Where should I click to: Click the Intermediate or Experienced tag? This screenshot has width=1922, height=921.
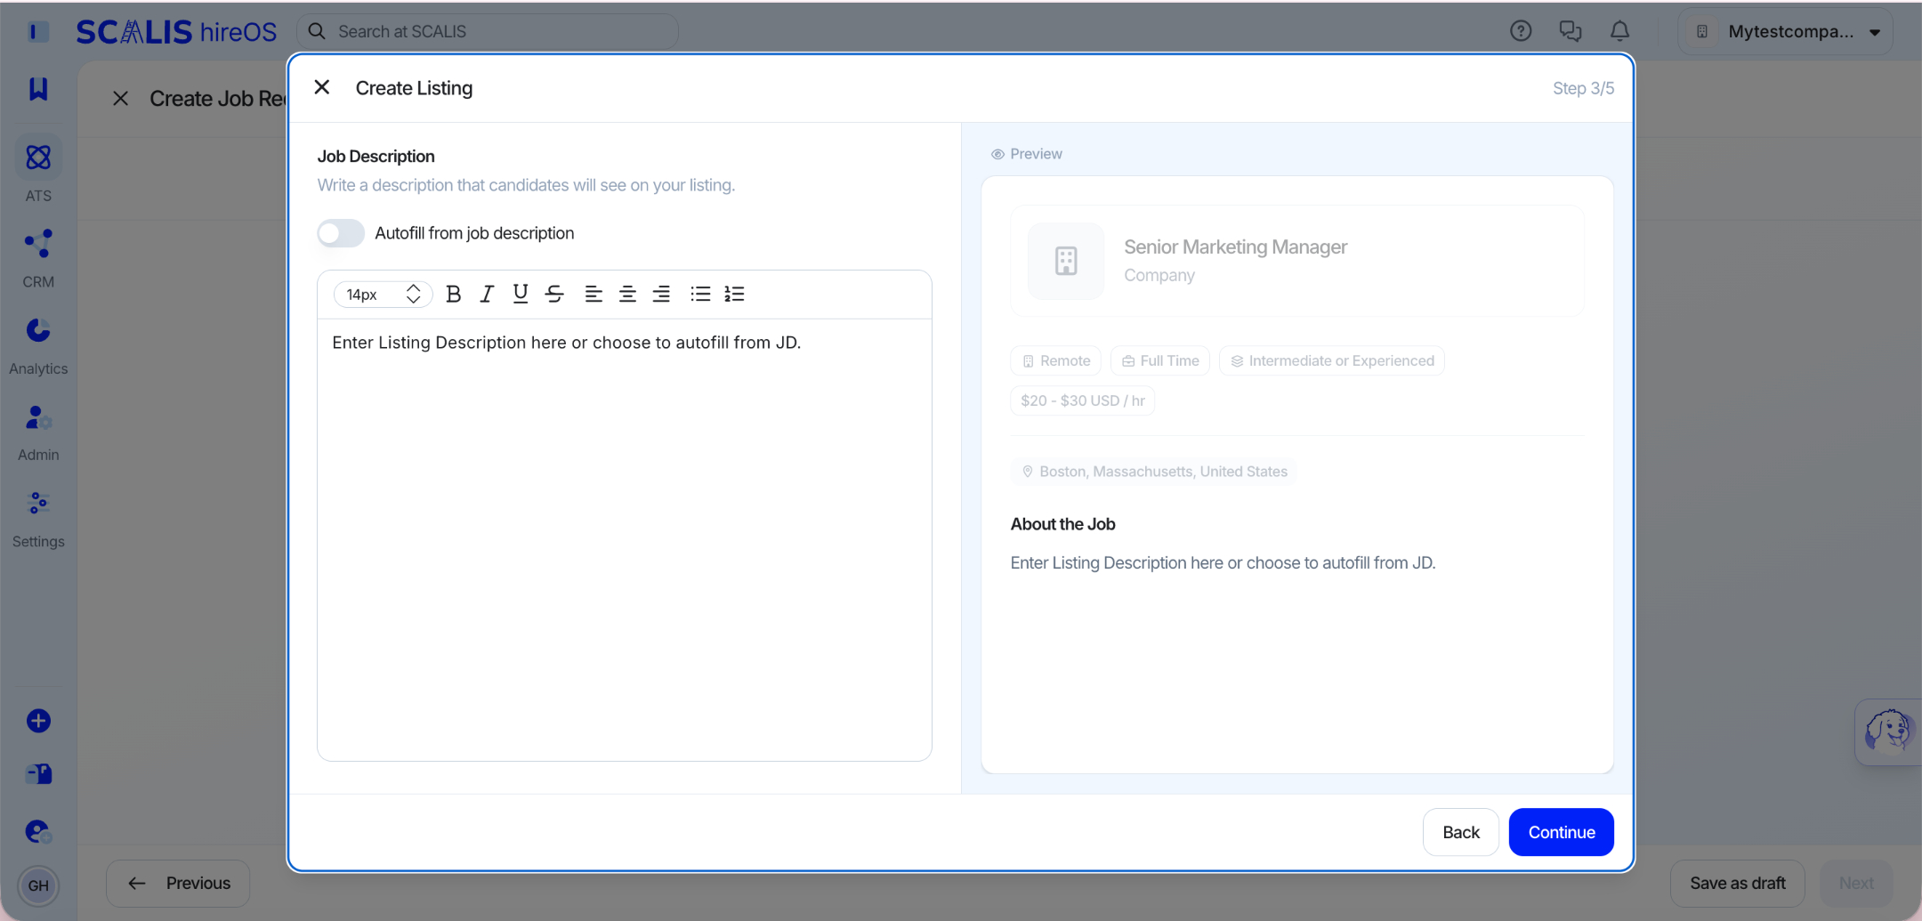pyautogui.click(x=1332, y=360)
